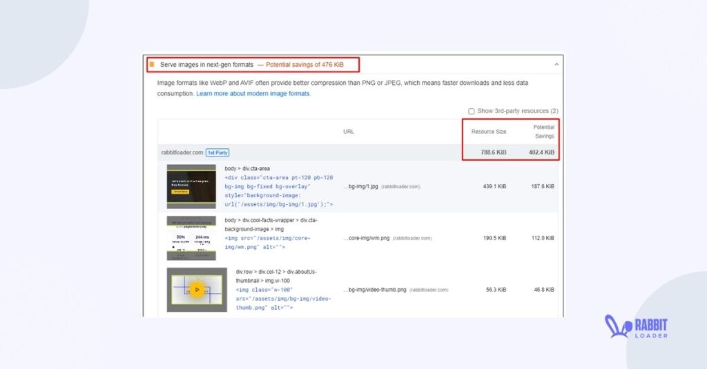Open the cta-area background image thumbnail
This screenshot has height=369, width=707.
point(191,186)
